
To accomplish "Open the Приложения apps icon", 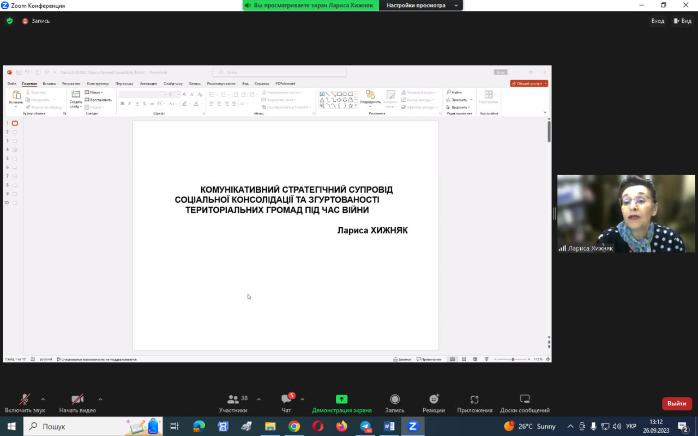I will [x=474, y=399].
